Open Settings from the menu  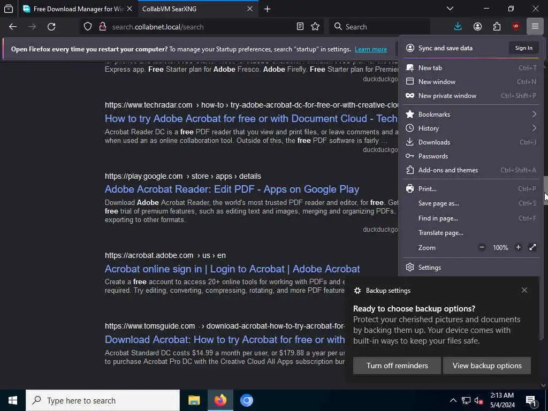pyautogui.click(x=471, y=268)
